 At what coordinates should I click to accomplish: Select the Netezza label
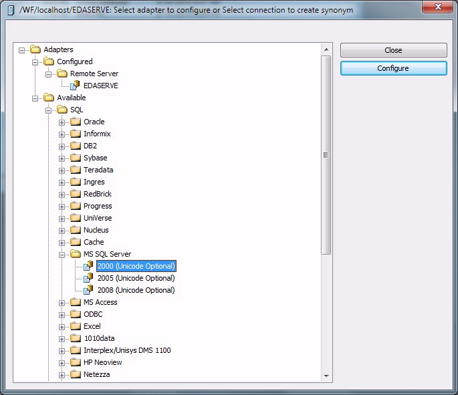[97, 374]
